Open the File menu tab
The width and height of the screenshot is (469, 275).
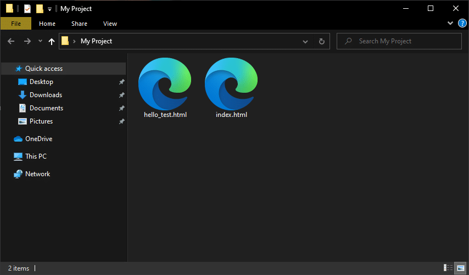click(16, 23)
